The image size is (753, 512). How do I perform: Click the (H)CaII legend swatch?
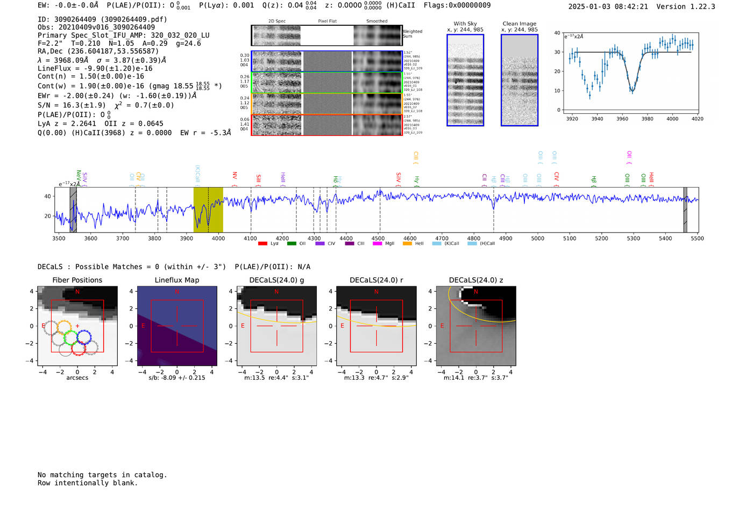[472, 243]
